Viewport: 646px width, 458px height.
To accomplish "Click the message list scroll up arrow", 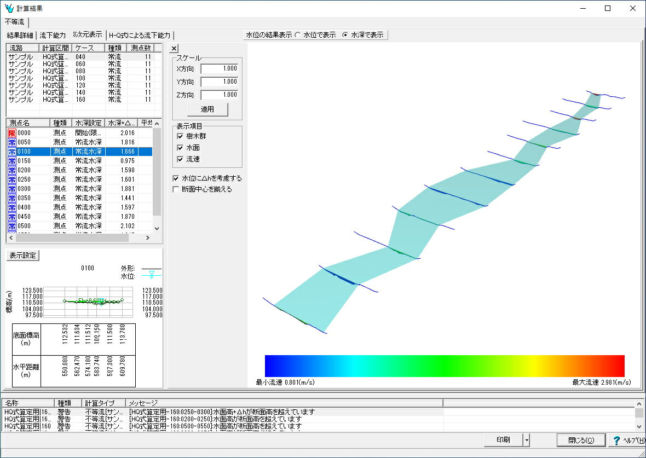I will click(639, 403).
